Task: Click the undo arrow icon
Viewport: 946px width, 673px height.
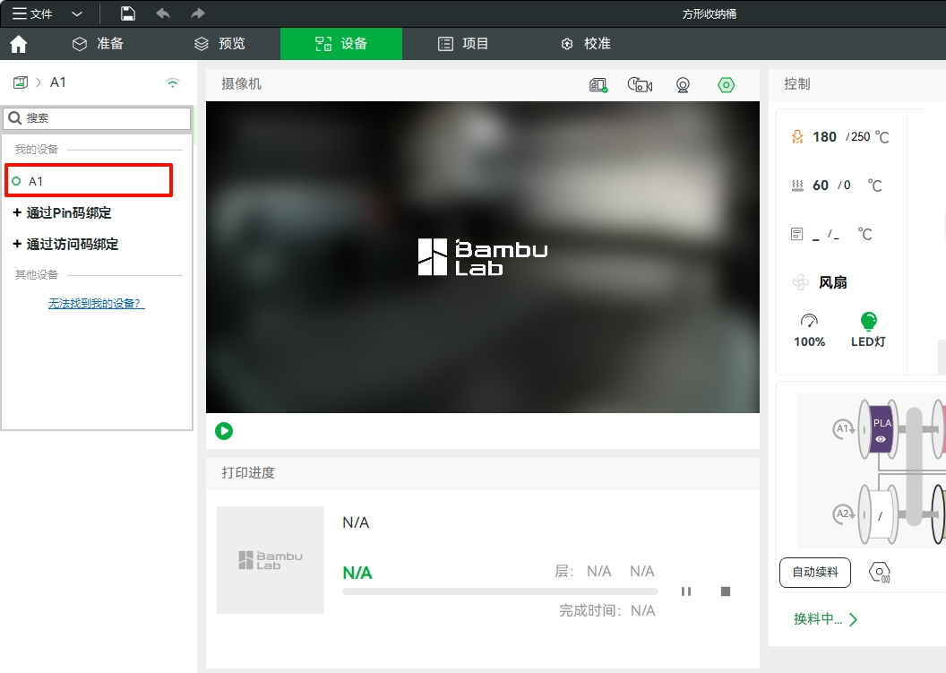Action: pyautogui.click(x=163, y=13)
